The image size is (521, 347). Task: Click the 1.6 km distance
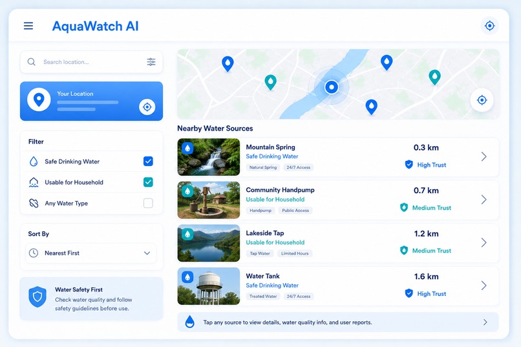point(426,277)
